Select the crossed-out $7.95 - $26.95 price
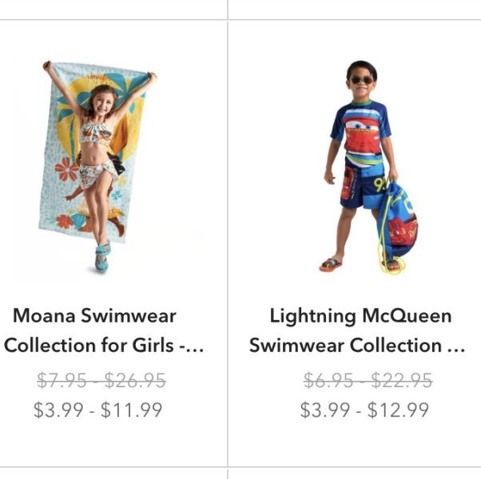This screenshot has height=479, width=481. [x=101, y=380]
